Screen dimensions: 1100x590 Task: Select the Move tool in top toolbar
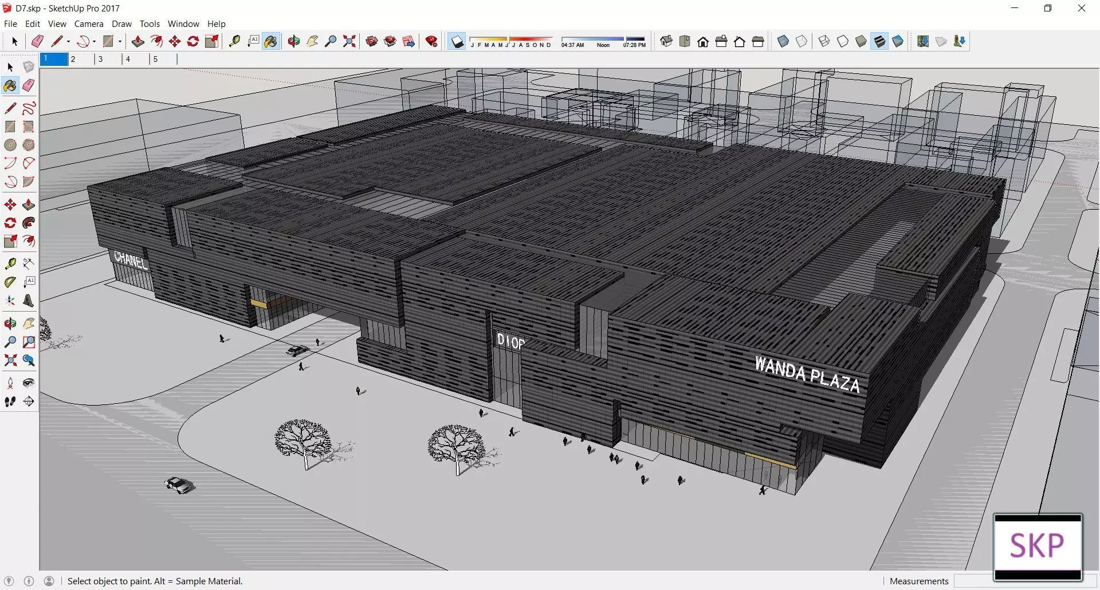[175, 41]
